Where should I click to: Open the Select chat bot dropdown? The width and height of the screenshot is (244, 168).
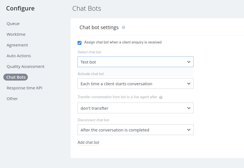click(132, 62)
